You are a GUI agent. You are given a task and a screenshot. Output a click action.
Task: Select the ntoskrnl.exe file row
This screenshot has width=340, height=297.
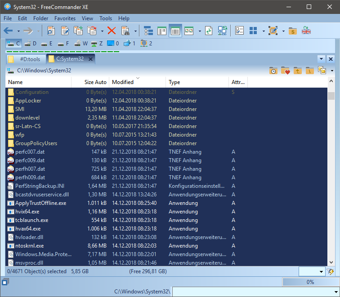[166, 246]
